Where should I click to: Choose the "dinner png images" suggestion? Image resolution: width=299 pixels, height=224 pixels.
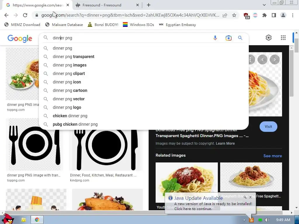click(x=144, y=65)
